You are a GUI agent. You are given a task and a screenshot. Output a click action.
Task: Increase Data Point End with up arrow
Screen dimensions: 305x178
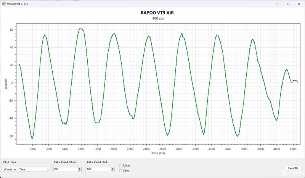tap(112, 168)
